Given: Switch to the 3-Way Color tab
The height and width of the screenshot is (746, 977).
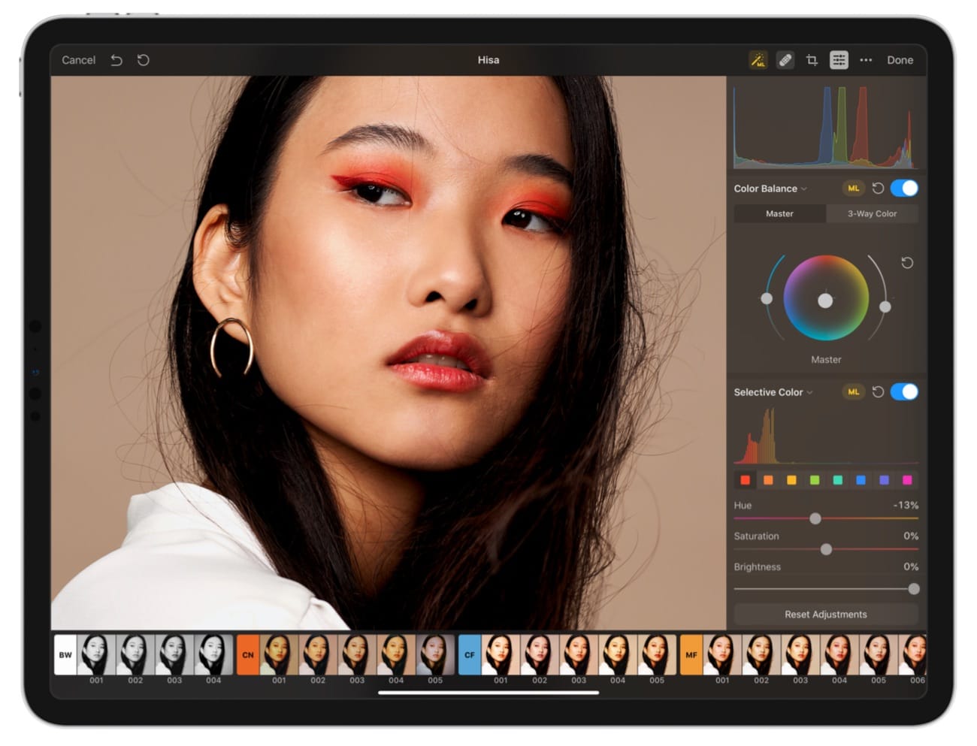Looking at the screenshot, I should (x=872, y=214).
